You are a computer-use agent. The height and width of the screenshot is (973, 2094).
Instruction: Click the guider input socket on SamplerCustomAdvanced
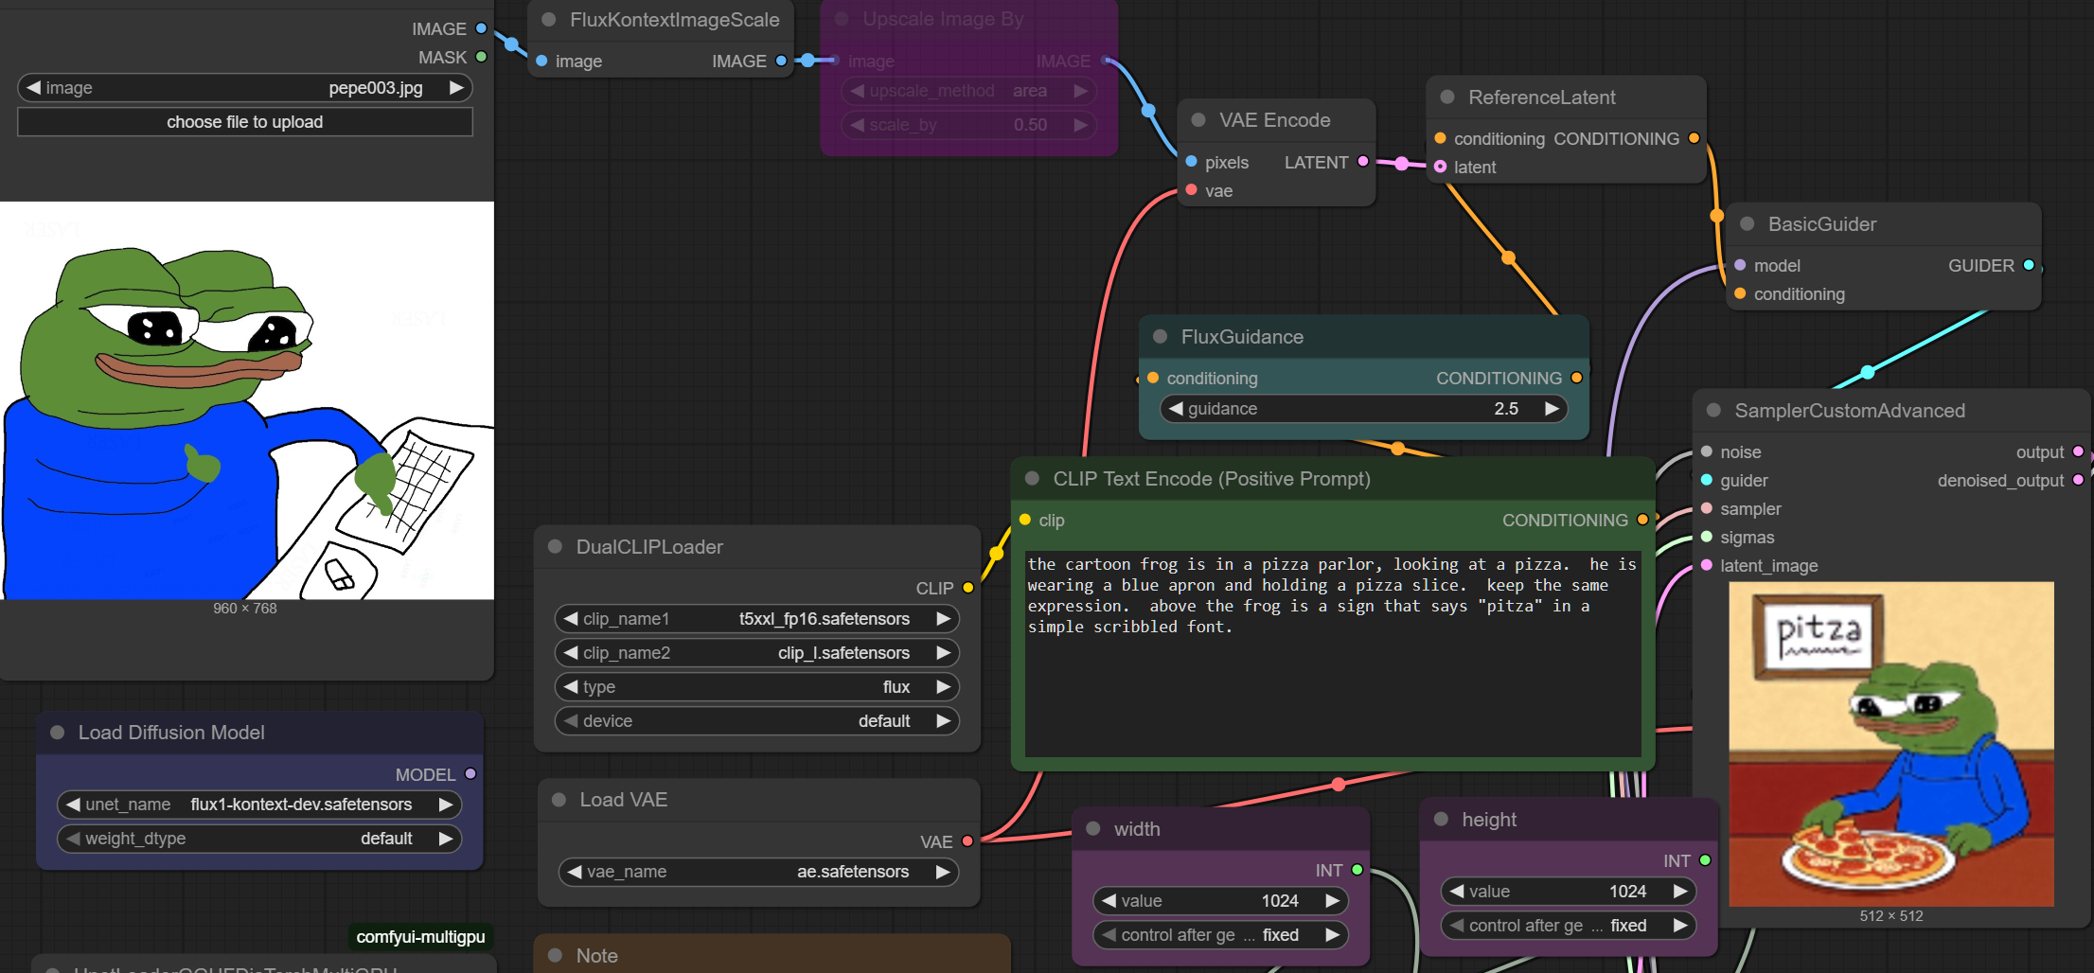coord(1706,480)
